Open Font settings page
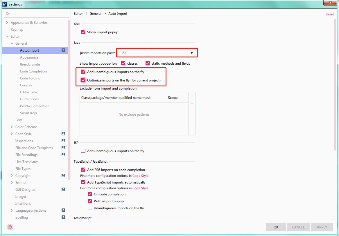The image size is (339, 236). [x=19, y=120]
